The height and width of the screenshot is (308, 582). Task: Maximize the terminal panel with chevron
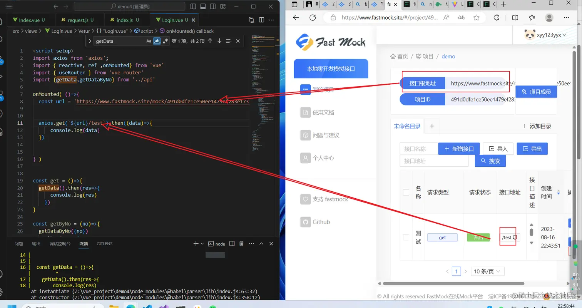(261, 244)
